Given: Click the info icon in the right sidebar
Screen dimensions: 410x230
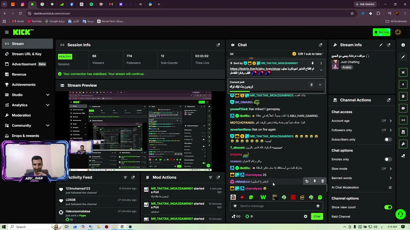Looking at the screenshot, I should pos(403,45).
